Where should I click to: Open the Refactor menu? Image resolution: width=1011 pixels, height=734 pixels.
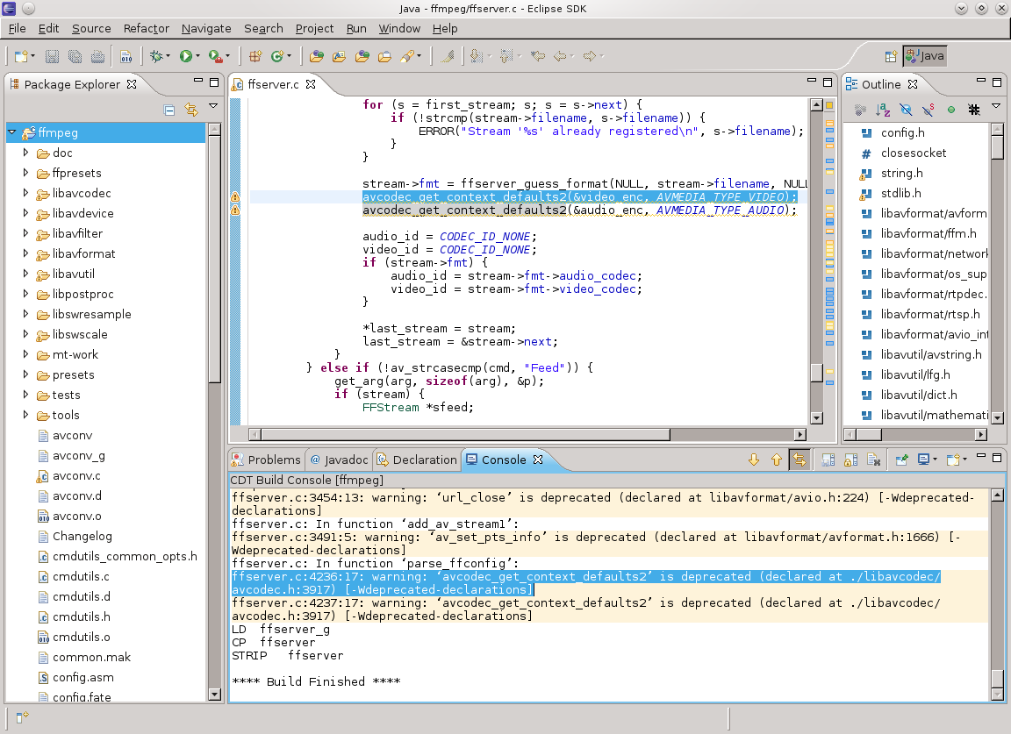[x=146, y=28]
